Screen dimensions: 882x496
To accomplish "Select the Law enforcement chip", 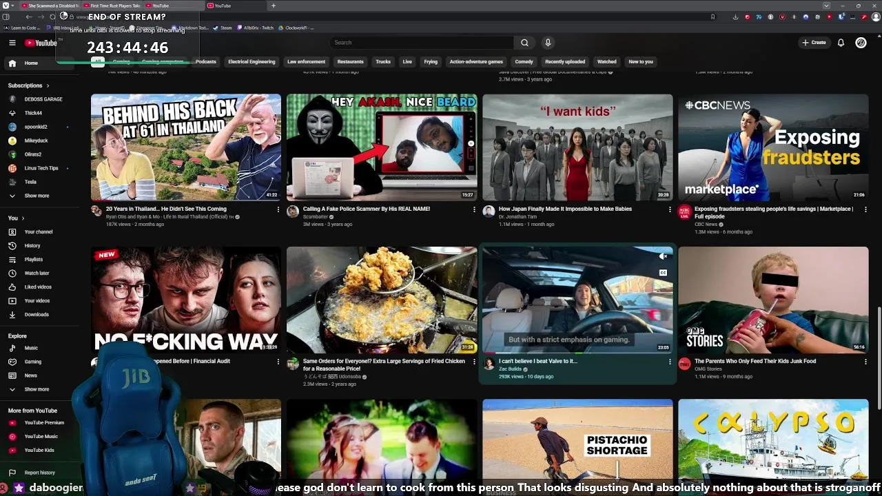I will point(306,62).
